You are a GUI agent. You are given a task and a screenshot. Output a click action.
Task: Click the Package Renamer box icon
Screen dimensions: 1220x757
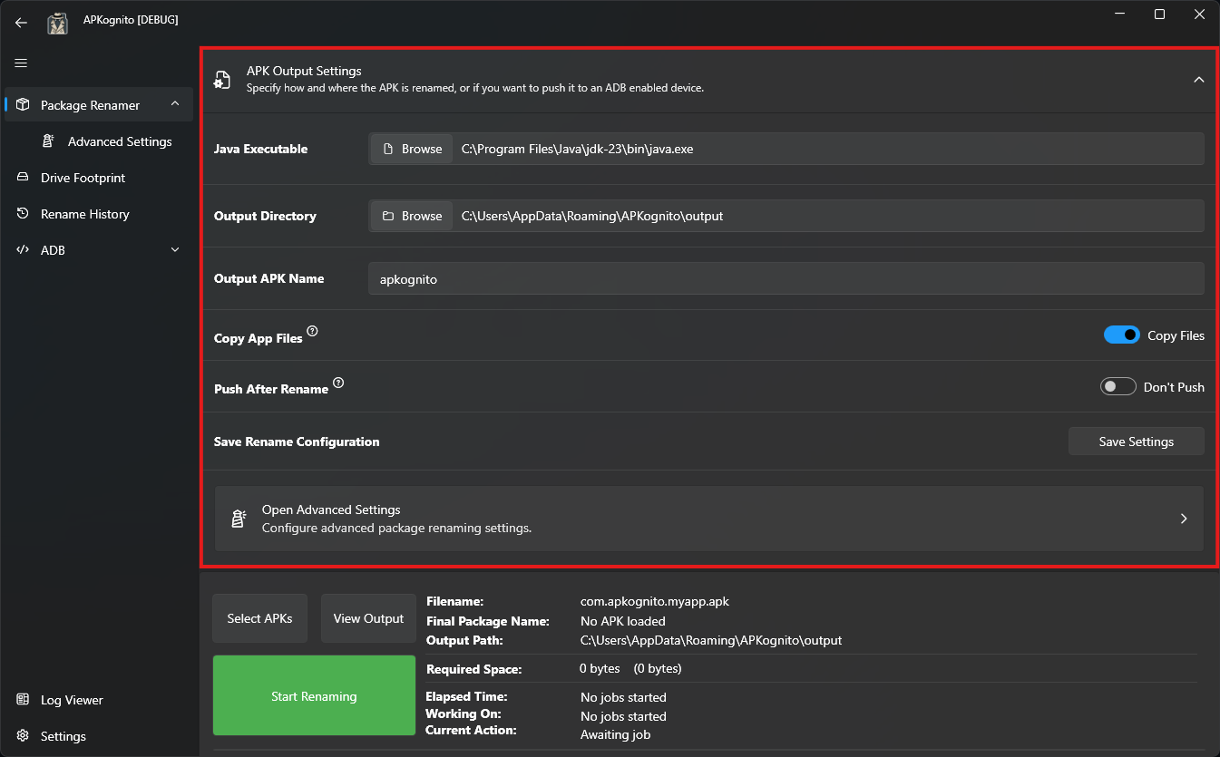pyautogui.click(x=23, y=105)
